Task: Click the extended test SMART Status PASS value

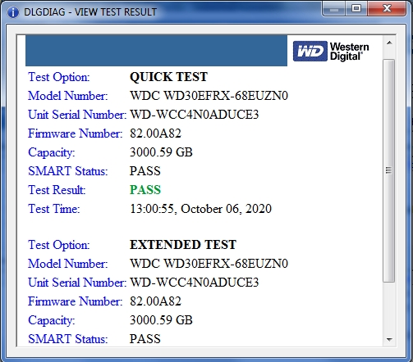Action: (x=145, y=339)
